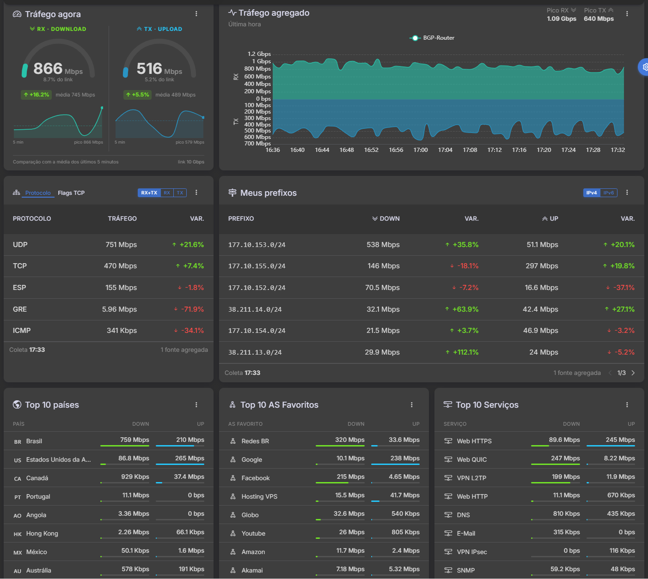The height and width of the screenshot is (579, 648).
Task: Click the PREFIXO column header
Action: (241, 219)
